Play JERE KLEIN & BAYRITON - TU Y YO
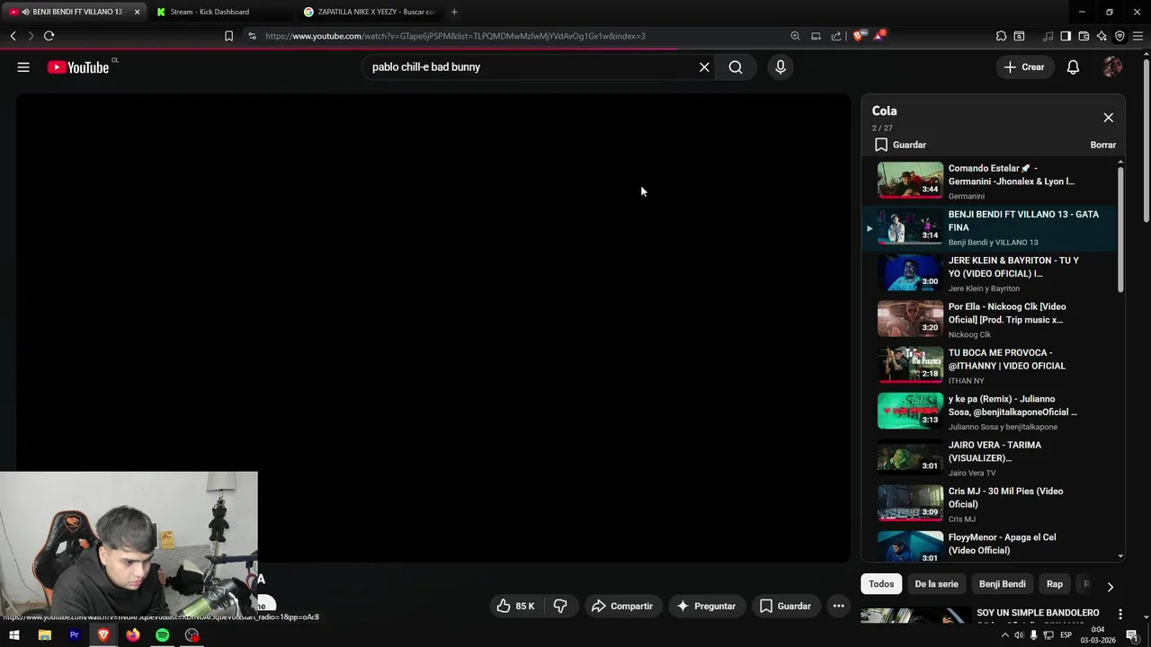The image size is (1151, 647). 989,274
